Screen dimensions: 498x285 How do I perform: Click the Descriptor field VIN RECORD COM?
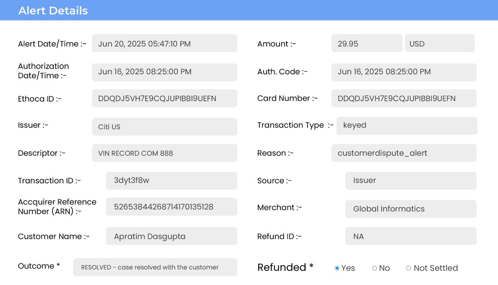[164, 153]
